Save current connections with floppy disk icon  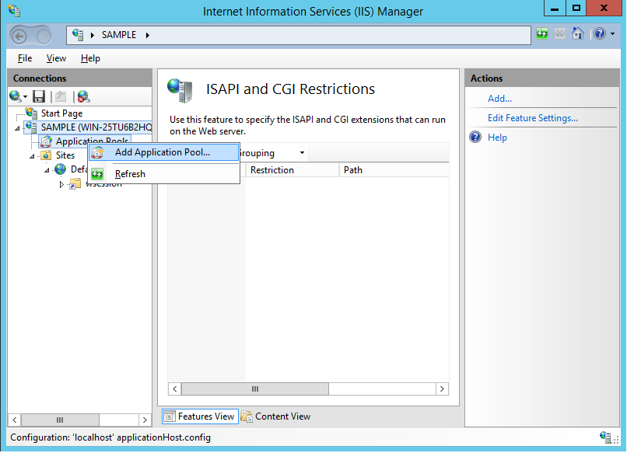(x=39, y=96)
